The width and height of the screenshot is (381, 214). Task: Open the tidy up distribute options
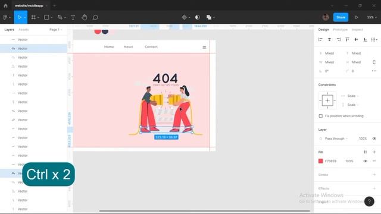click(x=374, y=39)
